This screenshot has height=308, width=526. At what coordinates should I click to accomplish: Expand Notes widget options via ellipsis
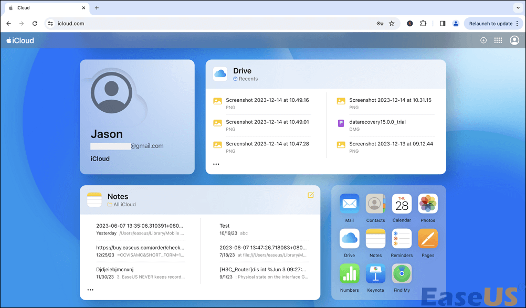pos(90,289)
